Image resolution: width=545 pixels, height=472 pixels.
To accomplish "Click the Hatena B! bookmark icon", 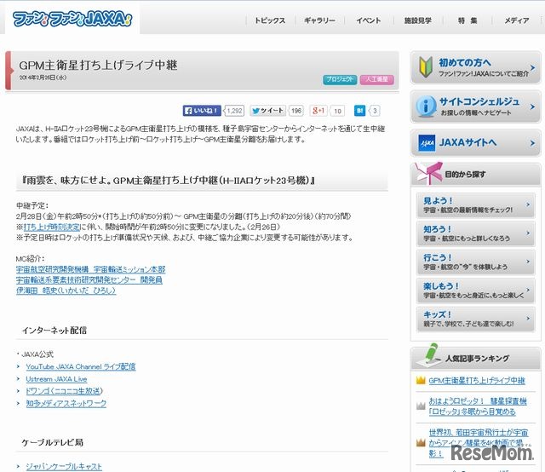I will pyautogui.click(x=359, y=111).
